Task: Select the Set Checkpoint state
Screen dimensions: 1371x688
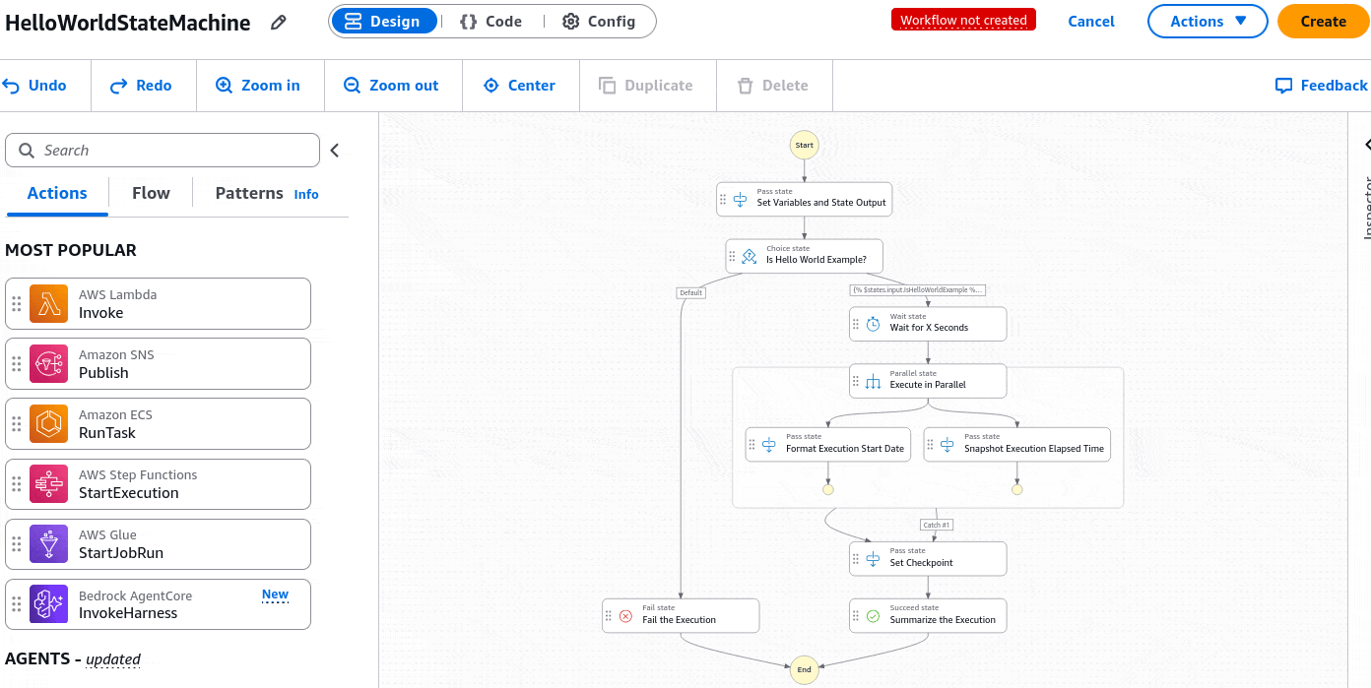Action: [928, 559]
